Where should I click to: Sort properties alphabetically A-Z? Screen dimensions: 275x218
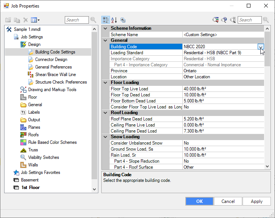tap(114, 20)
